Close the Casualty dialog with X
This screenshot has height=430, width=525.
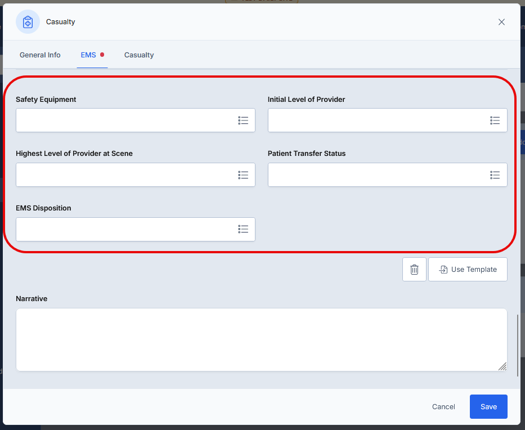click(501, 22)
